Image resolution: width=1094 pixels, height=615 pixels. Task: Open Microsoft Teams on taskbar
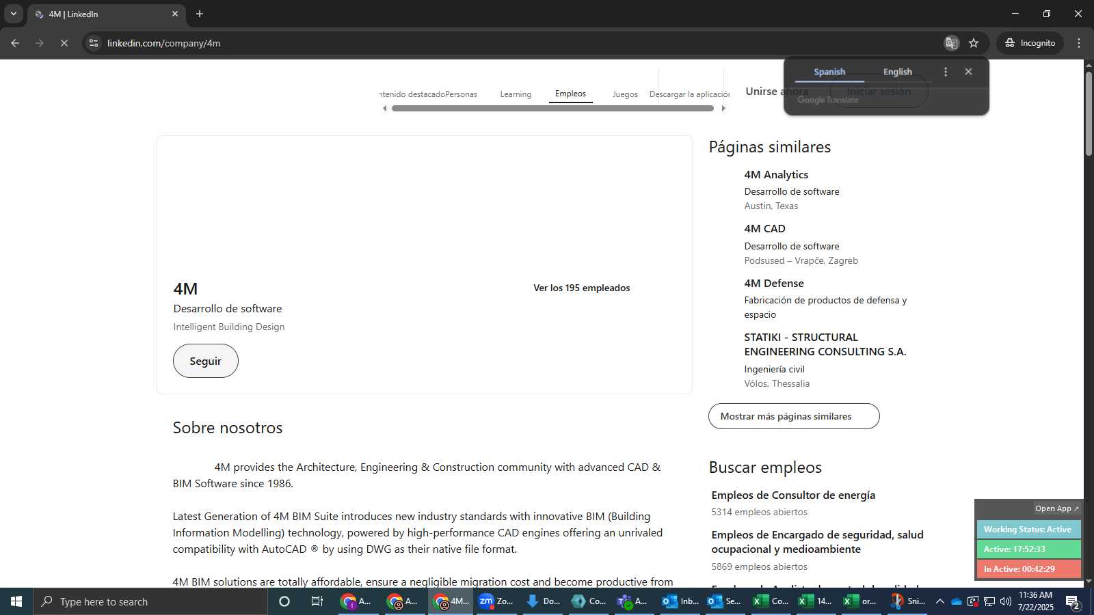click(x=632, y=601)
